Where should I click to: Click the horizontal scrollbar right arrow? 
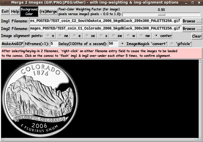click(x=197, y=140)
